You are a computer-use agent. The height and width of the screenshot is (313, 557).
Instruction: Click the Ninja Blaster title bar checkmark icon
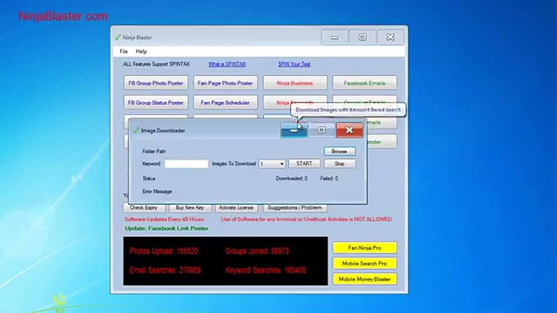(117, 37)
